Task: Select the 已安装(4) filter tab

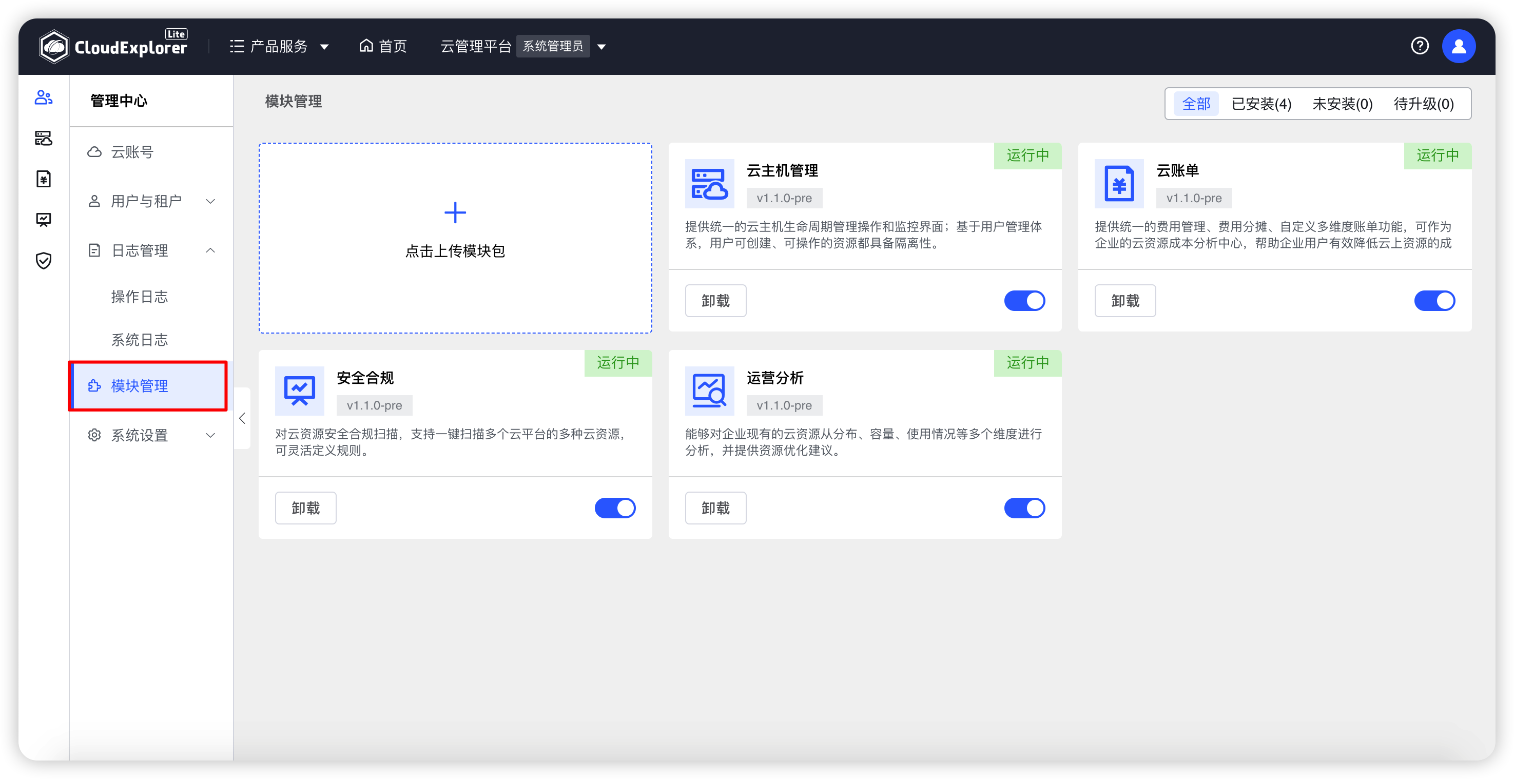Action: click(x=1261, y=104)
